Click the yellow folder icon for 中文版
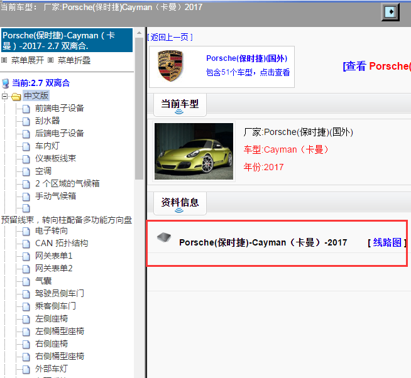 pos(16,97)
